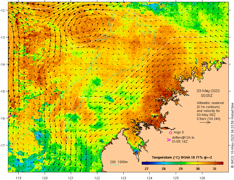Click the '30' temperature scale value
The width and height of the screenshot is (234, 180).
pos(198,169)
